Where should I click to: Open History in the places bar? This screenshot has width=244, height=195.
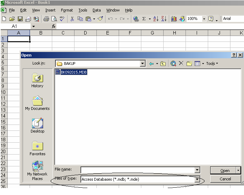[x=37, y=80]
